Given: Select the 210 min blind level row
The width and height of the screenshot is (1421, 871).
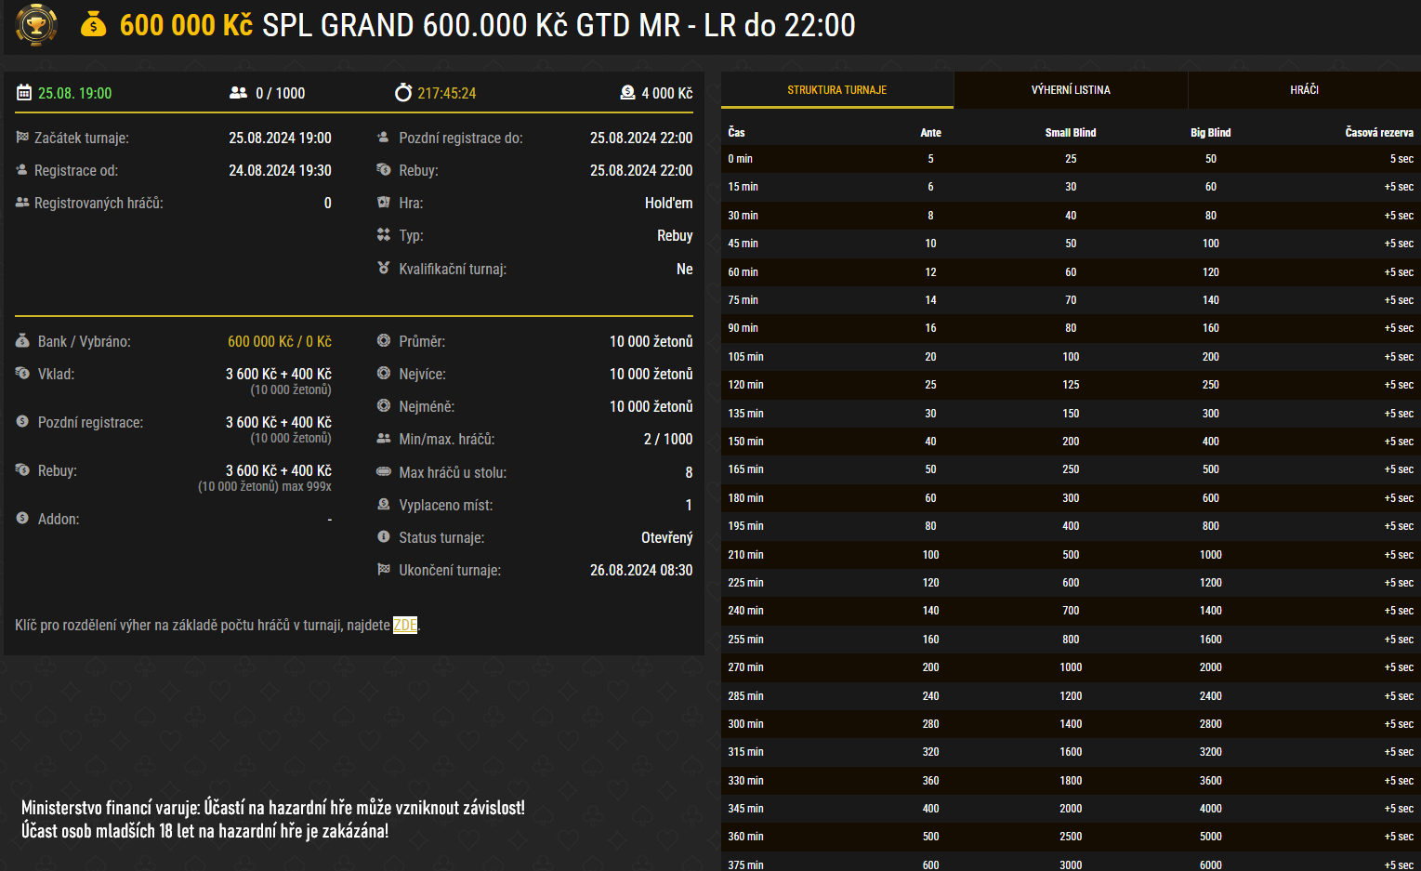Looking at the screenshot, I should [x=1071, y=555].
